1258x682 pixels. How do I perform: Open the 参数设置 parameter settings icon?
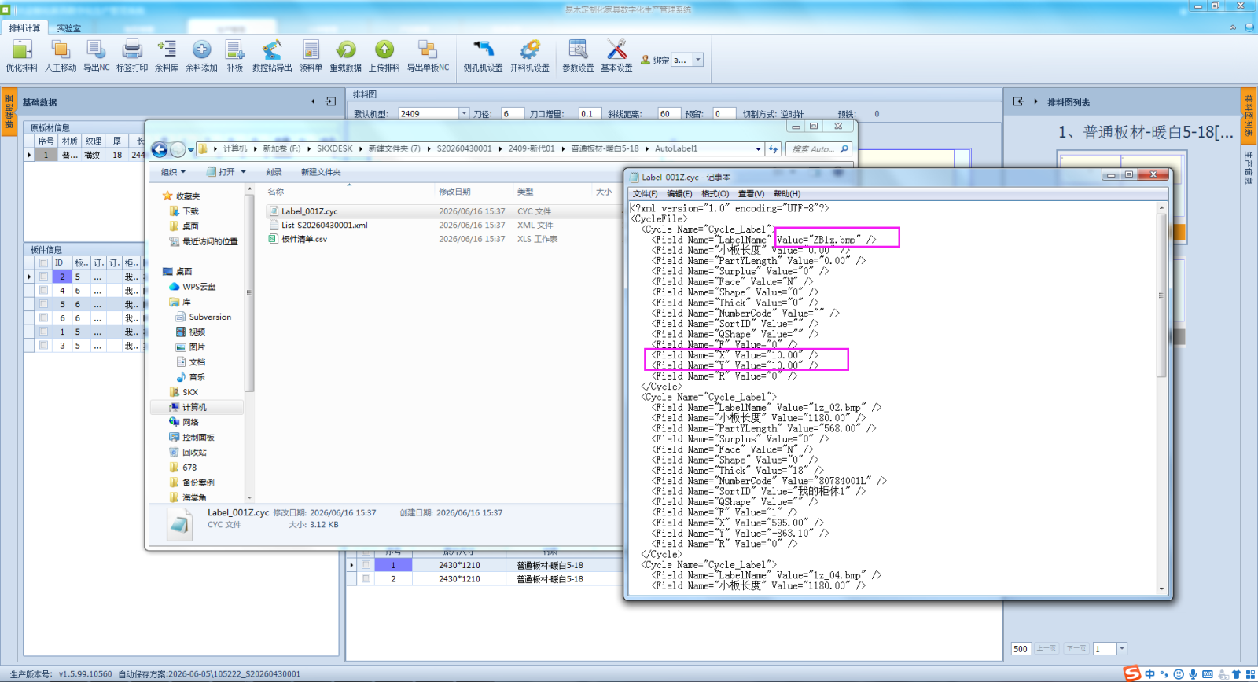click(x=578, y=56)
